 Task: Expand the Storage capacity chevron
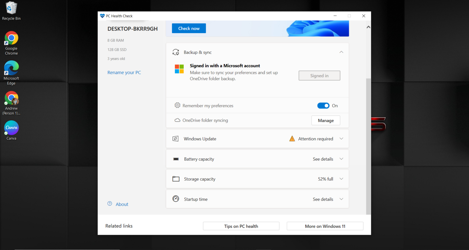341,179
